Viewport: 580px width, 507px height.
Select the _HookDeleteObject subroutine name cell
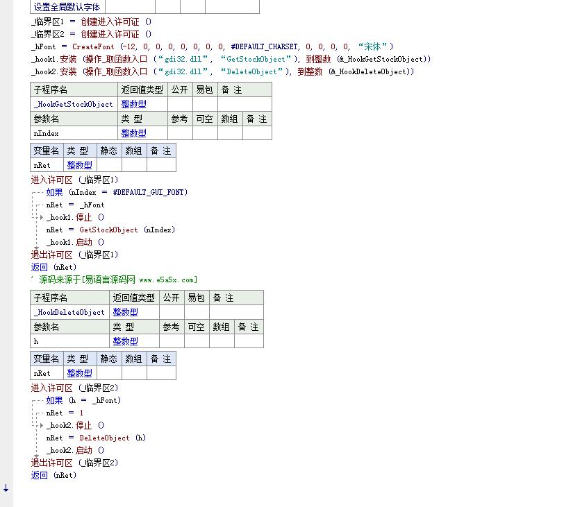coord(70,312)
